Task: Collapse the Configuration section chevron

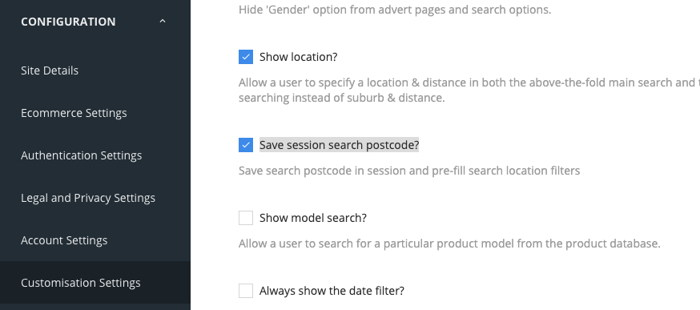Action: [163, 21]
